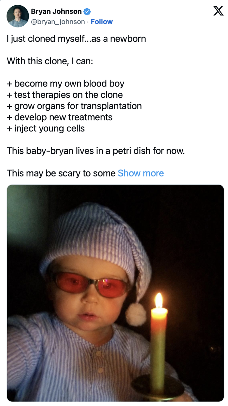Image resolution: width=228 pixels, height=406 pixels.
Task: Click the 'With this clone, I can:' text
Action: tap(50, 61)
